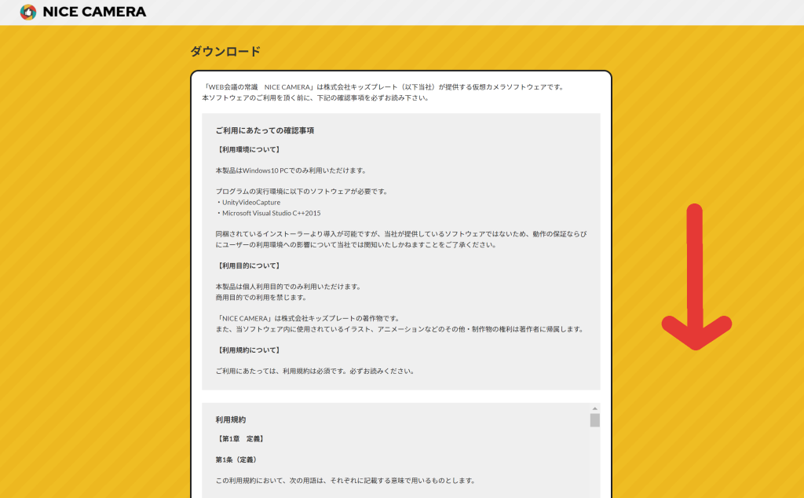Click the line starting ご利用にあたっては、利用規約は必須
The image size is (804, 498).
(315, 372)
